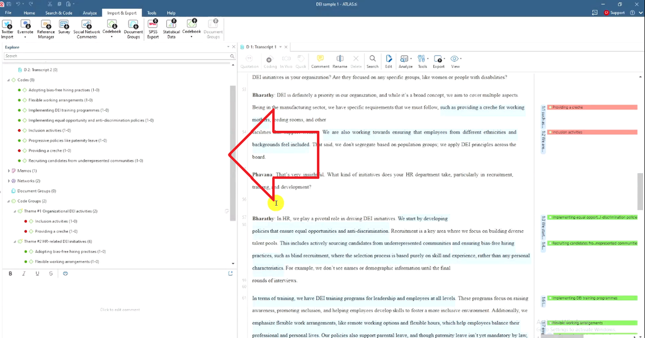Select Document Groups (0) node

36,191
